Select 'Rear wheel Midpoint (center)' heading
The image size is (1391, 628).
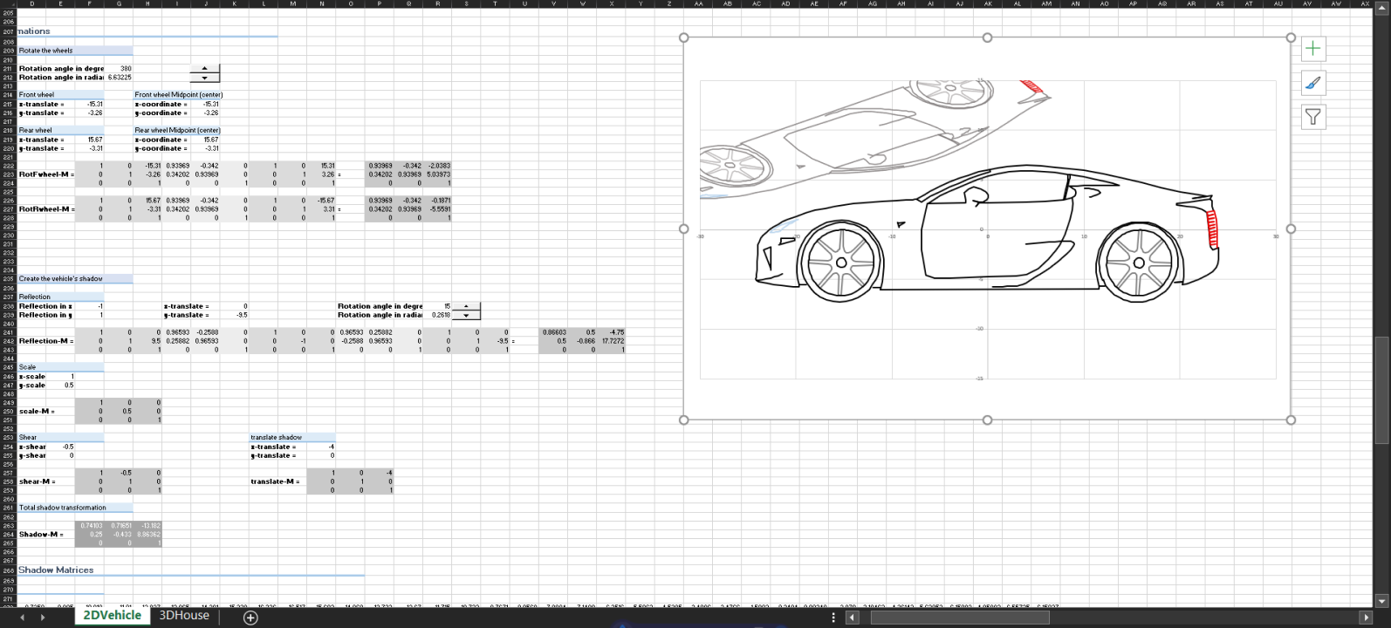177,130
